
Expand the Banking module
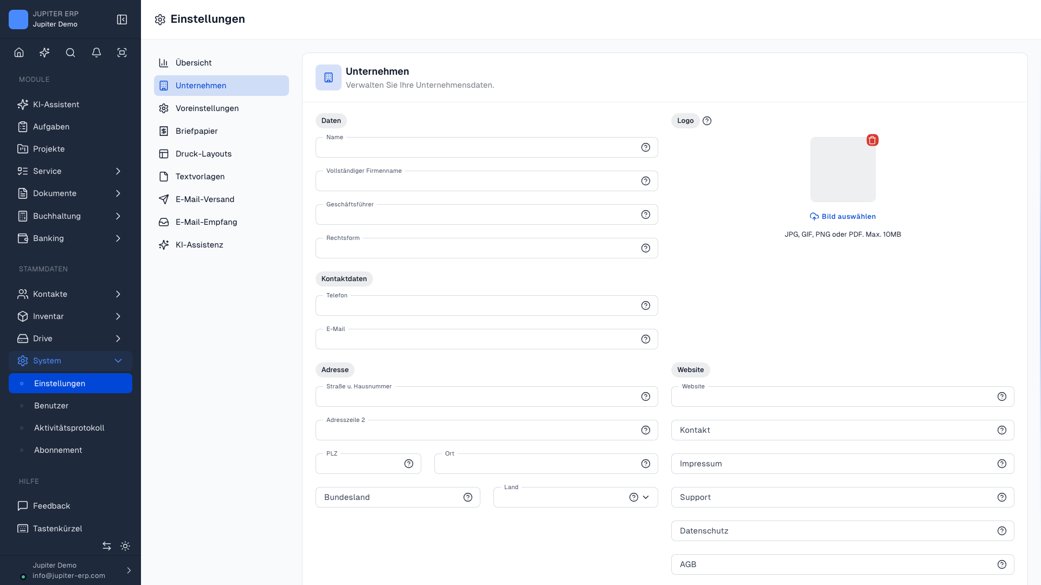click(70, 238)
